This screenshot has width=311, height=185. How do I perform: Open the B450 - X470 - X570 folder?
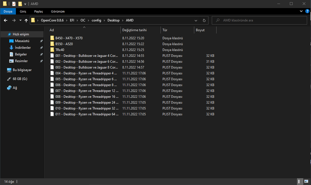pos(69,38)
